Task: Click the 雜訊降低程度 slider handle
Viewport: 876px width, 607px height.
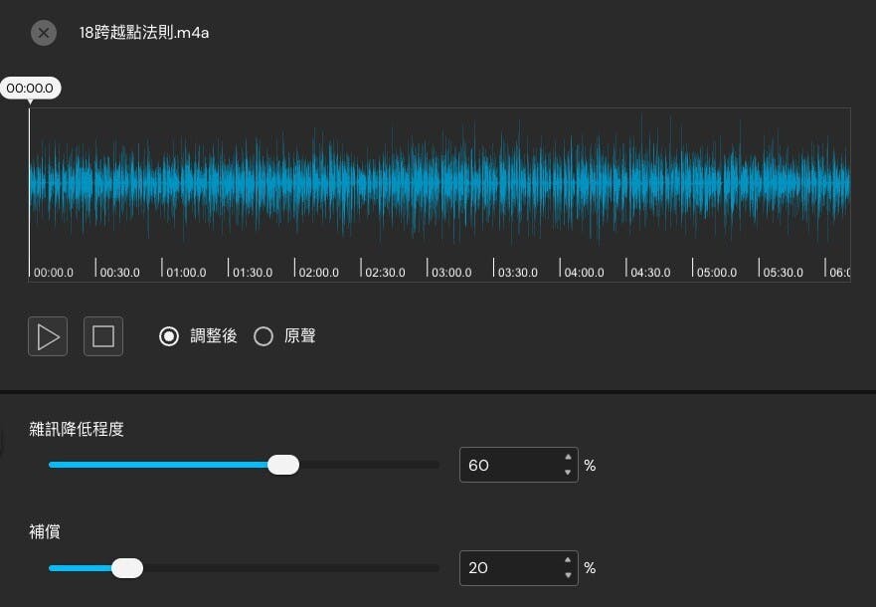Action: 283,465
